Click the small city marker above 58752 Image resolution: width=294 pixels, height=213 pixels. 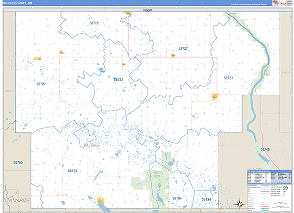pyautogui.click(x=123, y=64)
